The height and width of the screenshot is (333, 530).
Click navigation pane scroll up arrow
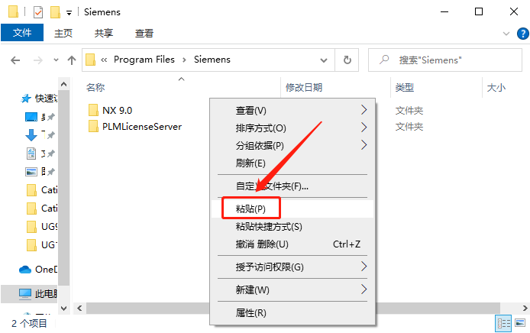tap(63, 84)
